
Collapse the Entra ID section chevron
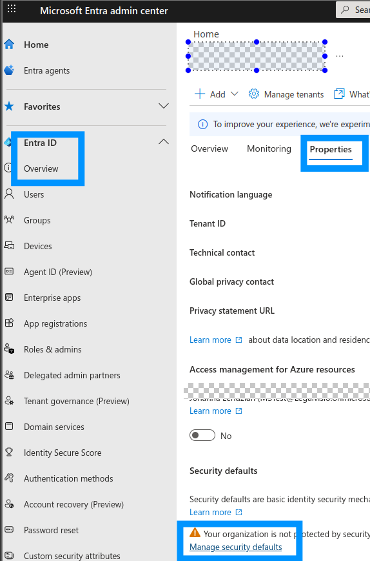click(x=164, y=141)
